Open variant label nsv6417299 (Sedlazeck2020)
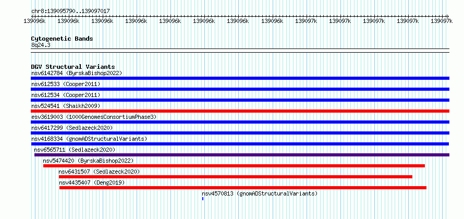464x219 pixels. 72,128
